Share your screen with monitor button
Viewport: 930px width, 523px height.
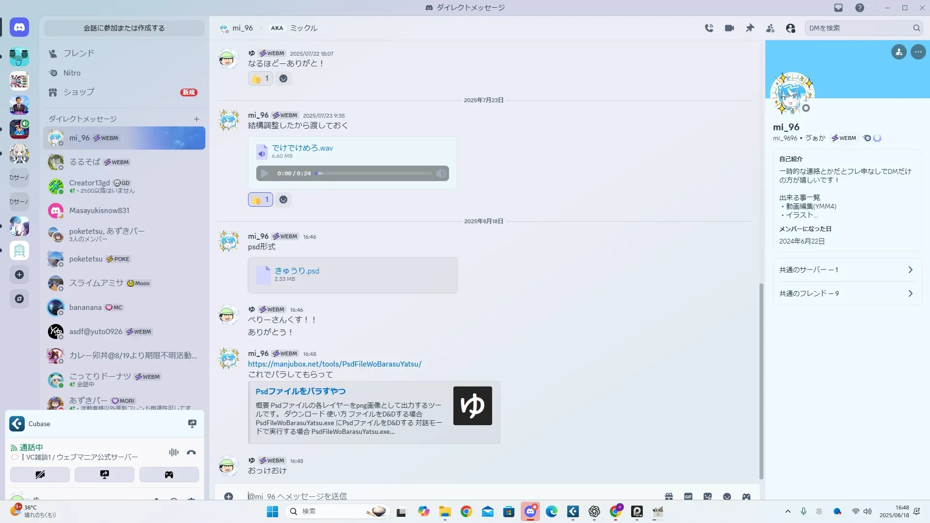(x=105, y=475)
